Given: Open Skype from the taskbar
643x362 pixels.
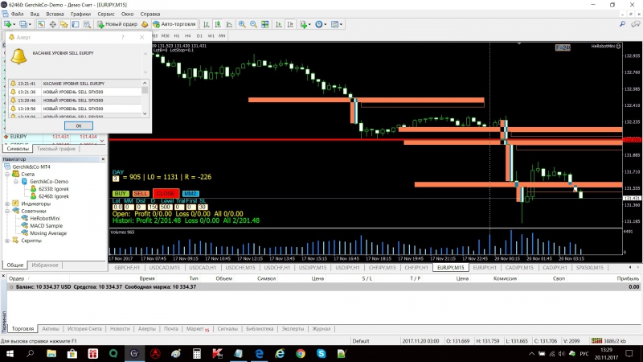Looking at the screenshot, I should [321, 353].
